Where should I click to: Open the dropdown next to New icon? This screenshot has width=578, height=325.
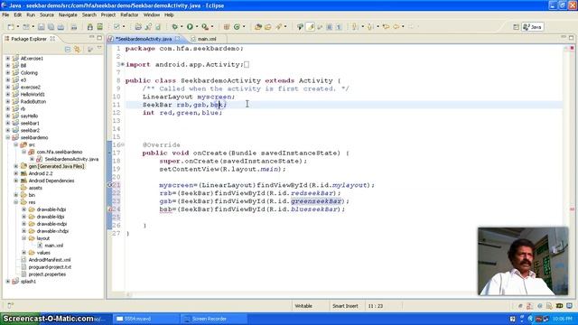click(18, 27)
